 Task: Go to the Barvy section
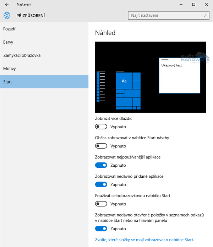click(8, 42)
